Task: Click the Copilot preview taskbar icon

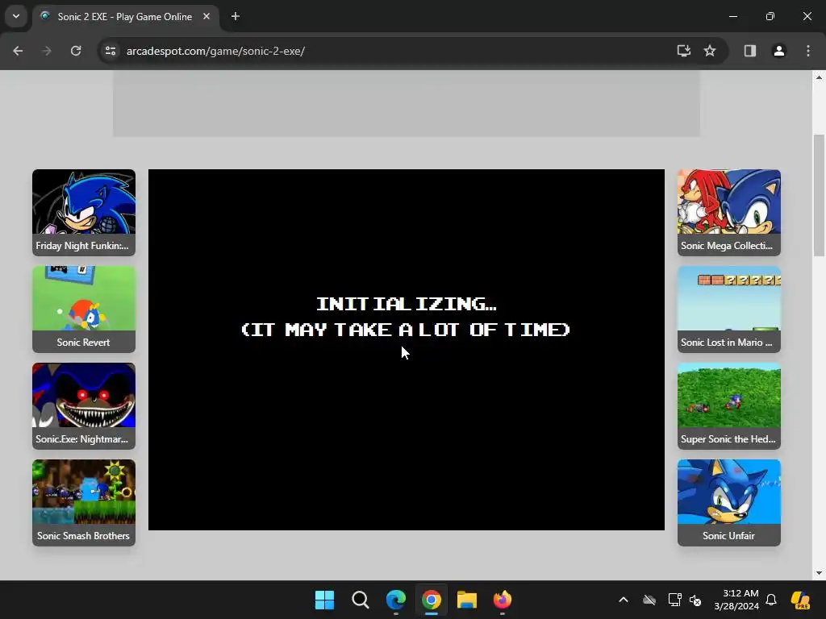Action: click(801, 600)
